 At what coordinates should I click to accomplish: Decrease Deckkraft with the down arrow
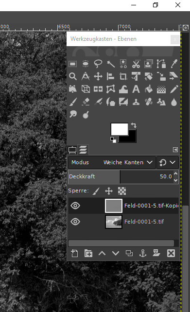[175, 180]
